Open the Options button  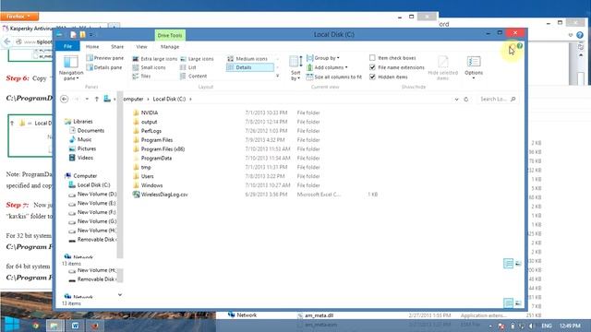point(474,67)
